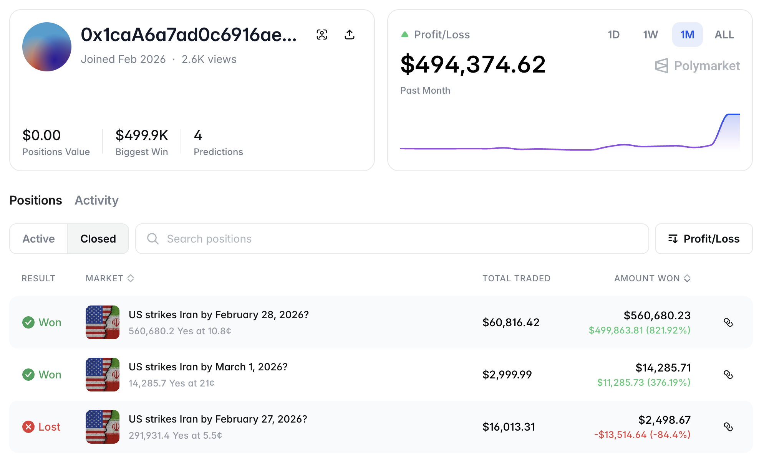Screen dimensions: 769x469
Task: Click the profile avatar gradient circle
Action: tap(47, 47)
